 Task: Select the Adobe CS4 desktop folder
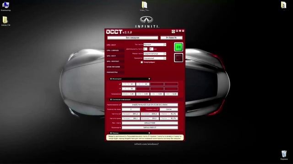pos(5,21)
